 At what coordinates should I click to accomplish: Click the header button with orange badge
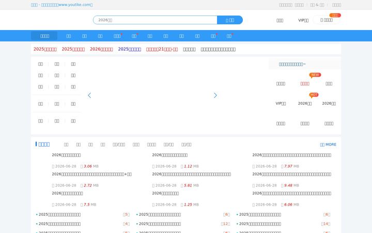tap(327, 20)
